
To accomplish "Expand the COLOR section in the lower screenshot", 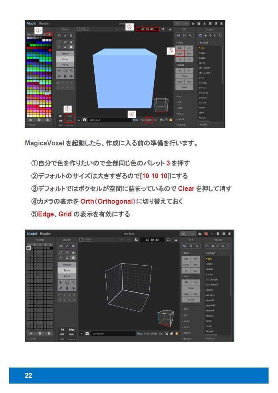I will (x=32, y=339).
